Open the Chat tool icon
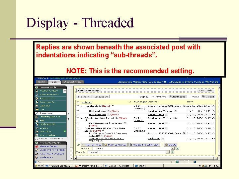This screenshot has height=179, width=239. 37,109
